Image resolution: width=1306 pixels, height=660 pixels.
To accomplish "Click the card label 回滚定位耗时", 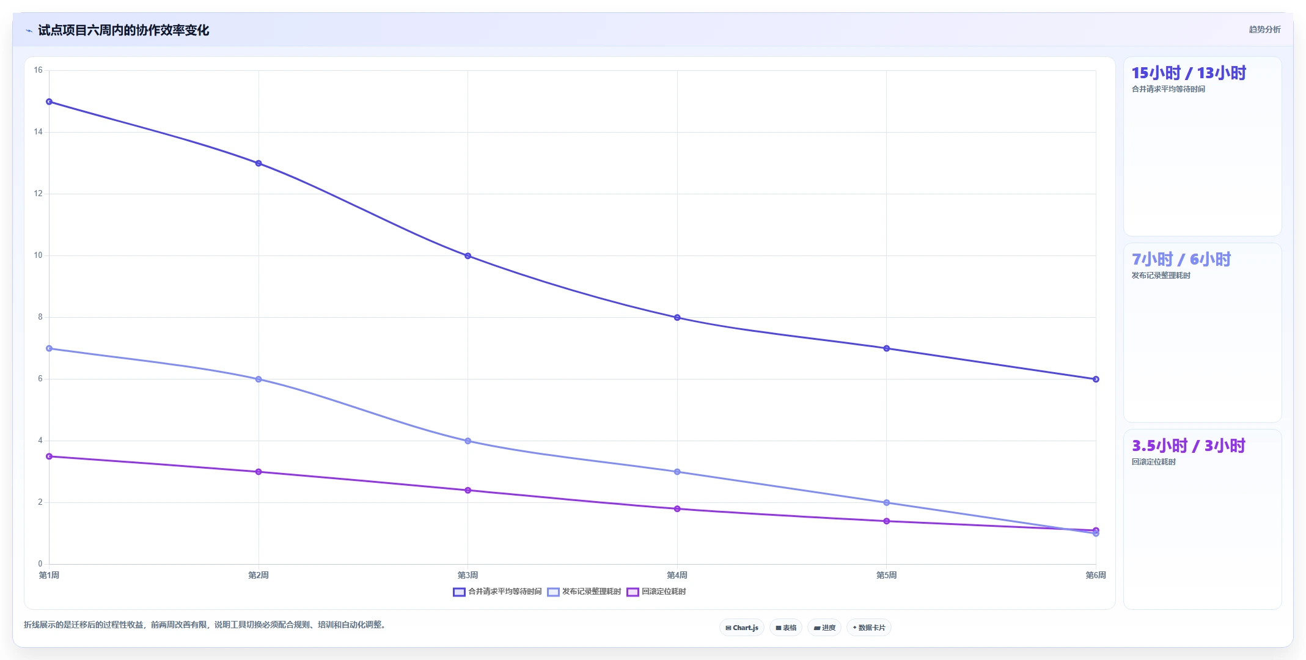I will pyautogui.click(x=1154, y=462).
